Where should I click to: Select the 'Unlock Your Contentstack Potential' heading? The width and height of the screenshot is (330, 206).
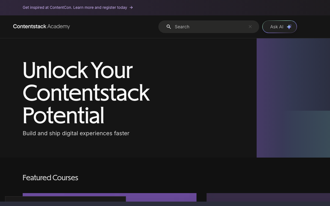click(x=86, y=93)
